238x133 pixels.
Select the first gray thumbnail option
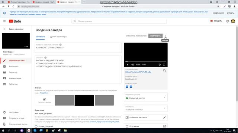[x=64, y=100]
